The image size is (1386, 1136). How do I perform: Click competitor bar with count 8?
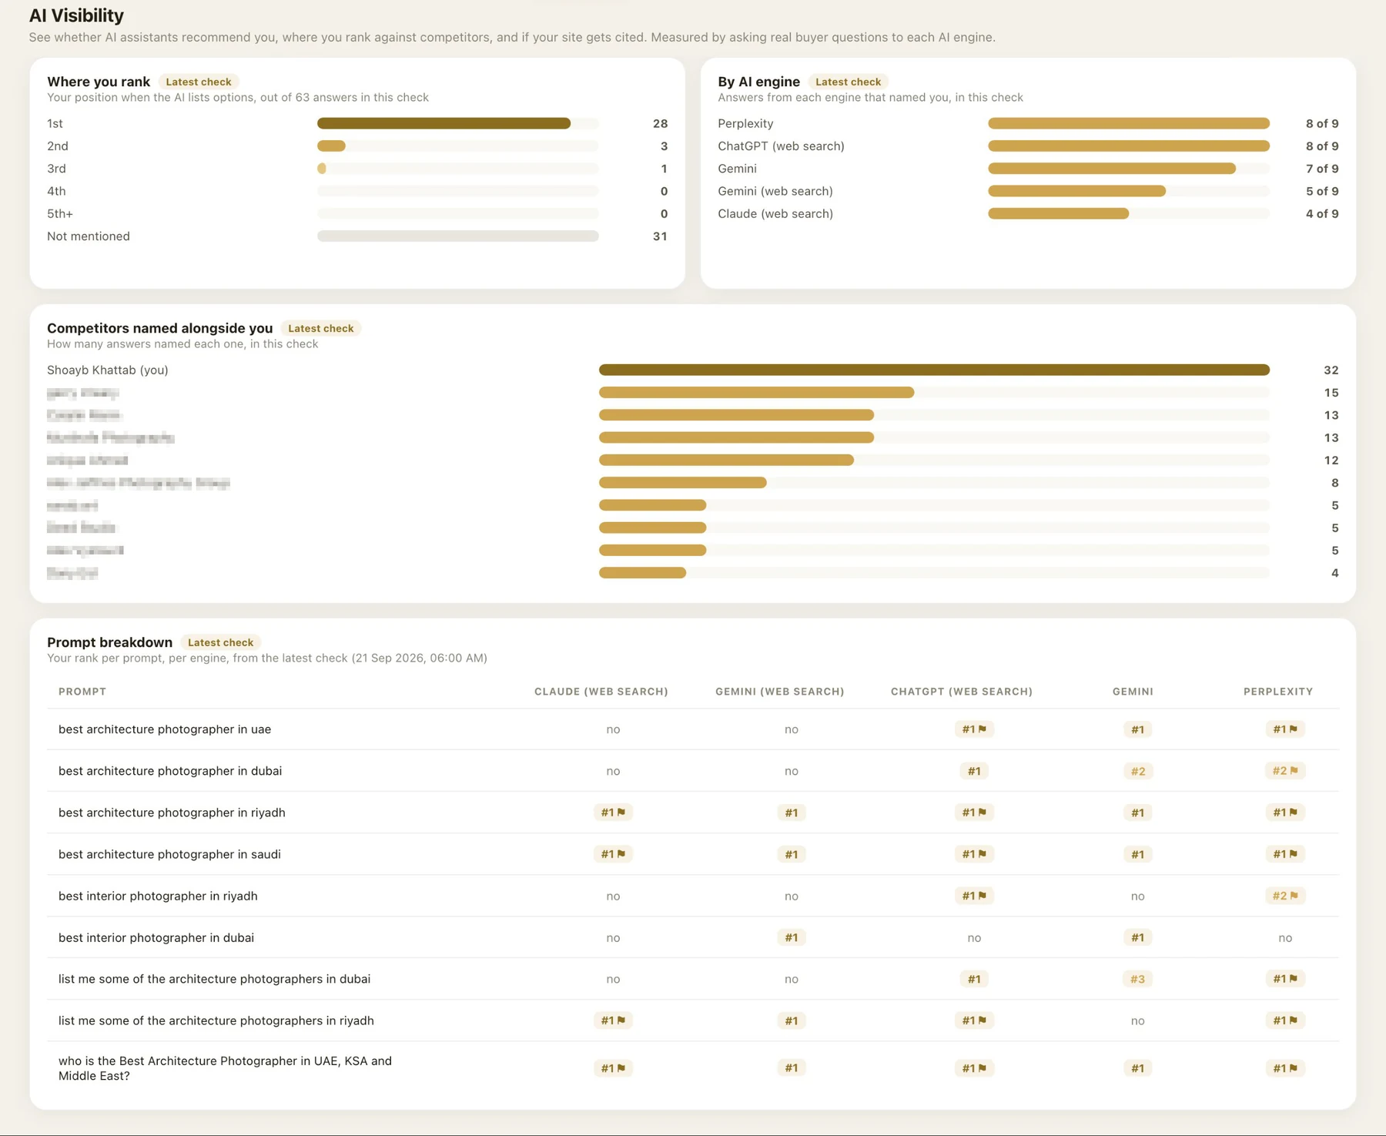tap(934, 482)
